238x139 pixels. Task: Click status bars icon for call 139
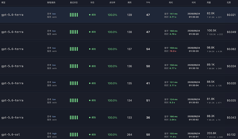74,15
